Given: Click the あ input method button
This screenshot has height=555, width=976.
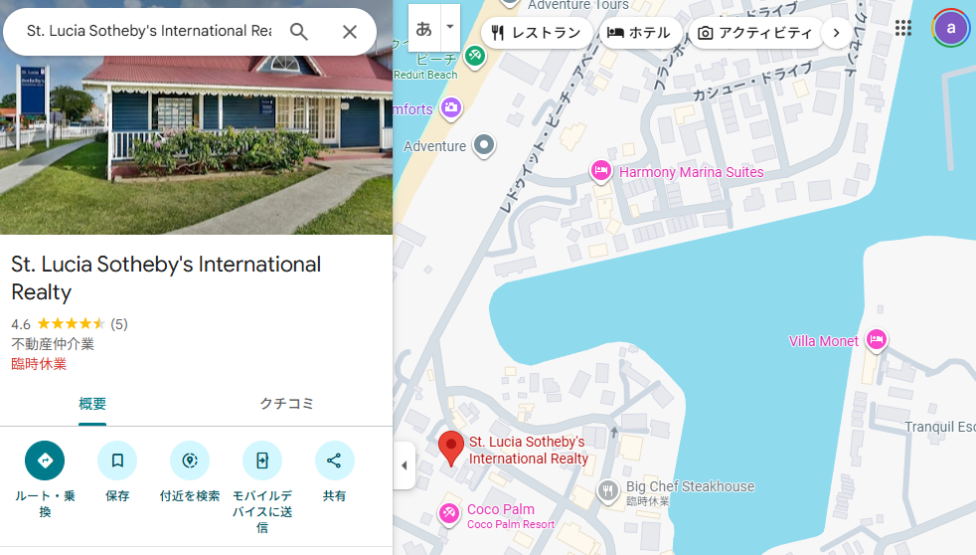Looking at the screenshot, I should pyautogui.click(x=423, y=28).
